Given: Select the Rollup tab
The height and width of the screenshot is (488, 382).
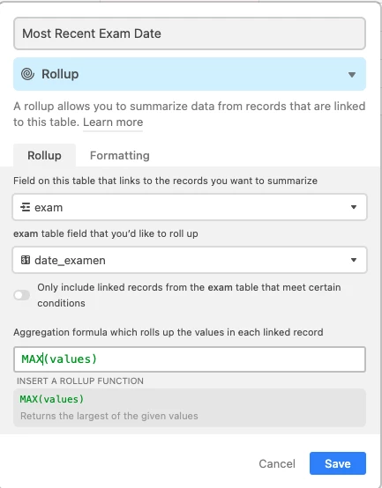Looking at the screenshot, I should pyautogui.click(x=44, y=155).
